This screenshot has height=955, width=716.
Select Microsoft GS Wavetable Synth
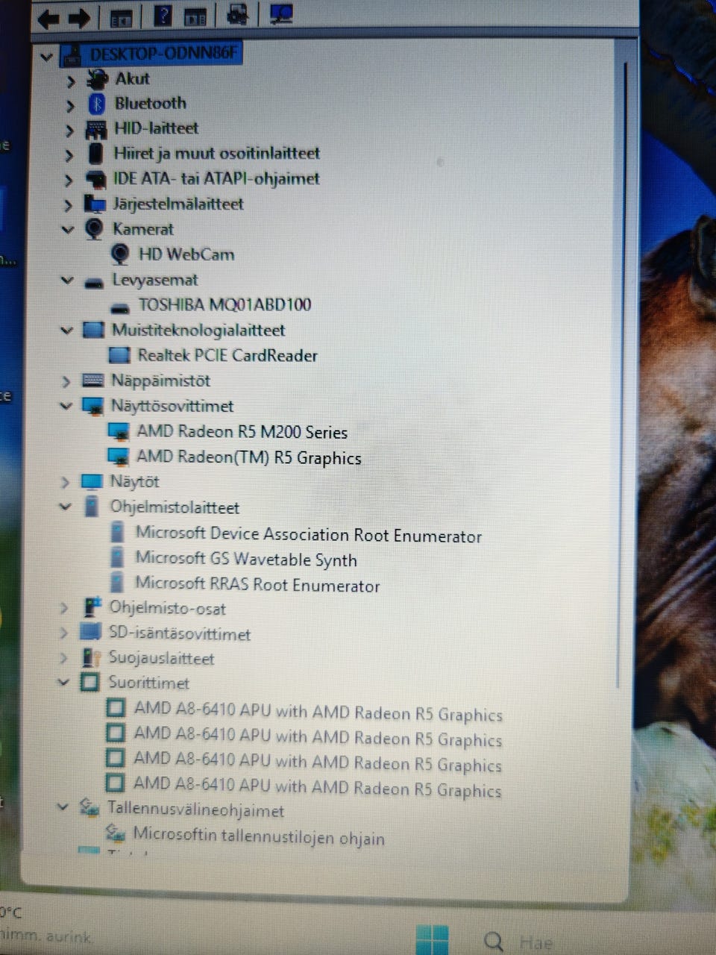pyautogui.click(x=246, y=559)
